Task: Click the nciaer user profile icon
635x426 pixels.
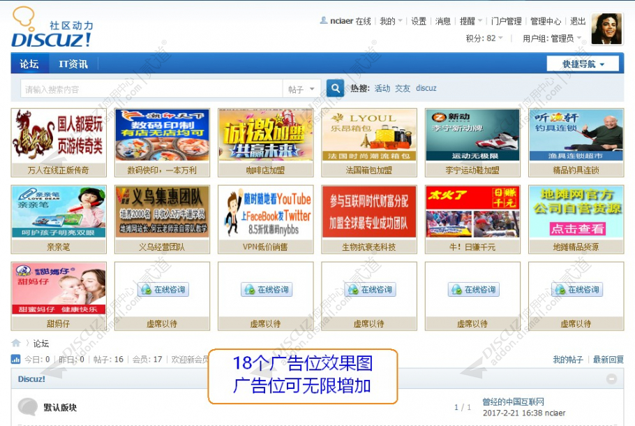Action: click(x=324, y=20)
